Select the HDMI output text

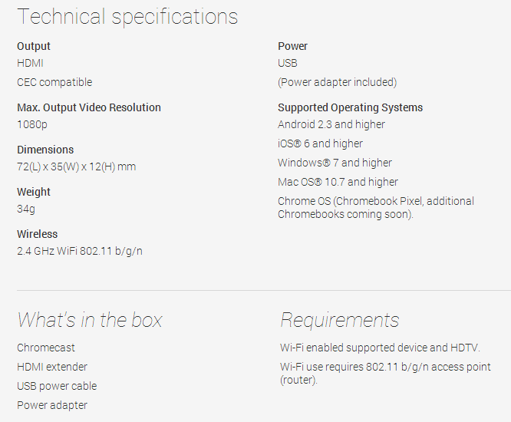[30, 63]
